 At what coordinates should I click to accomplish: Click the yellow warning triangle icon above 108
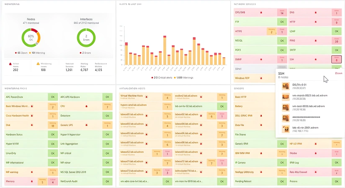point(38,64)
